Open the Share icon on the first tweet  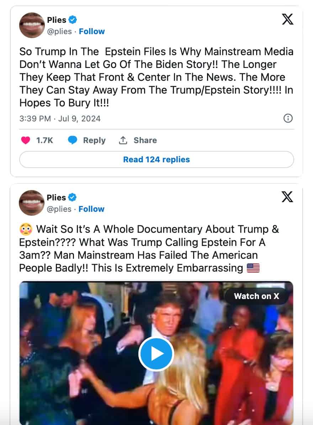click(123, 140)
